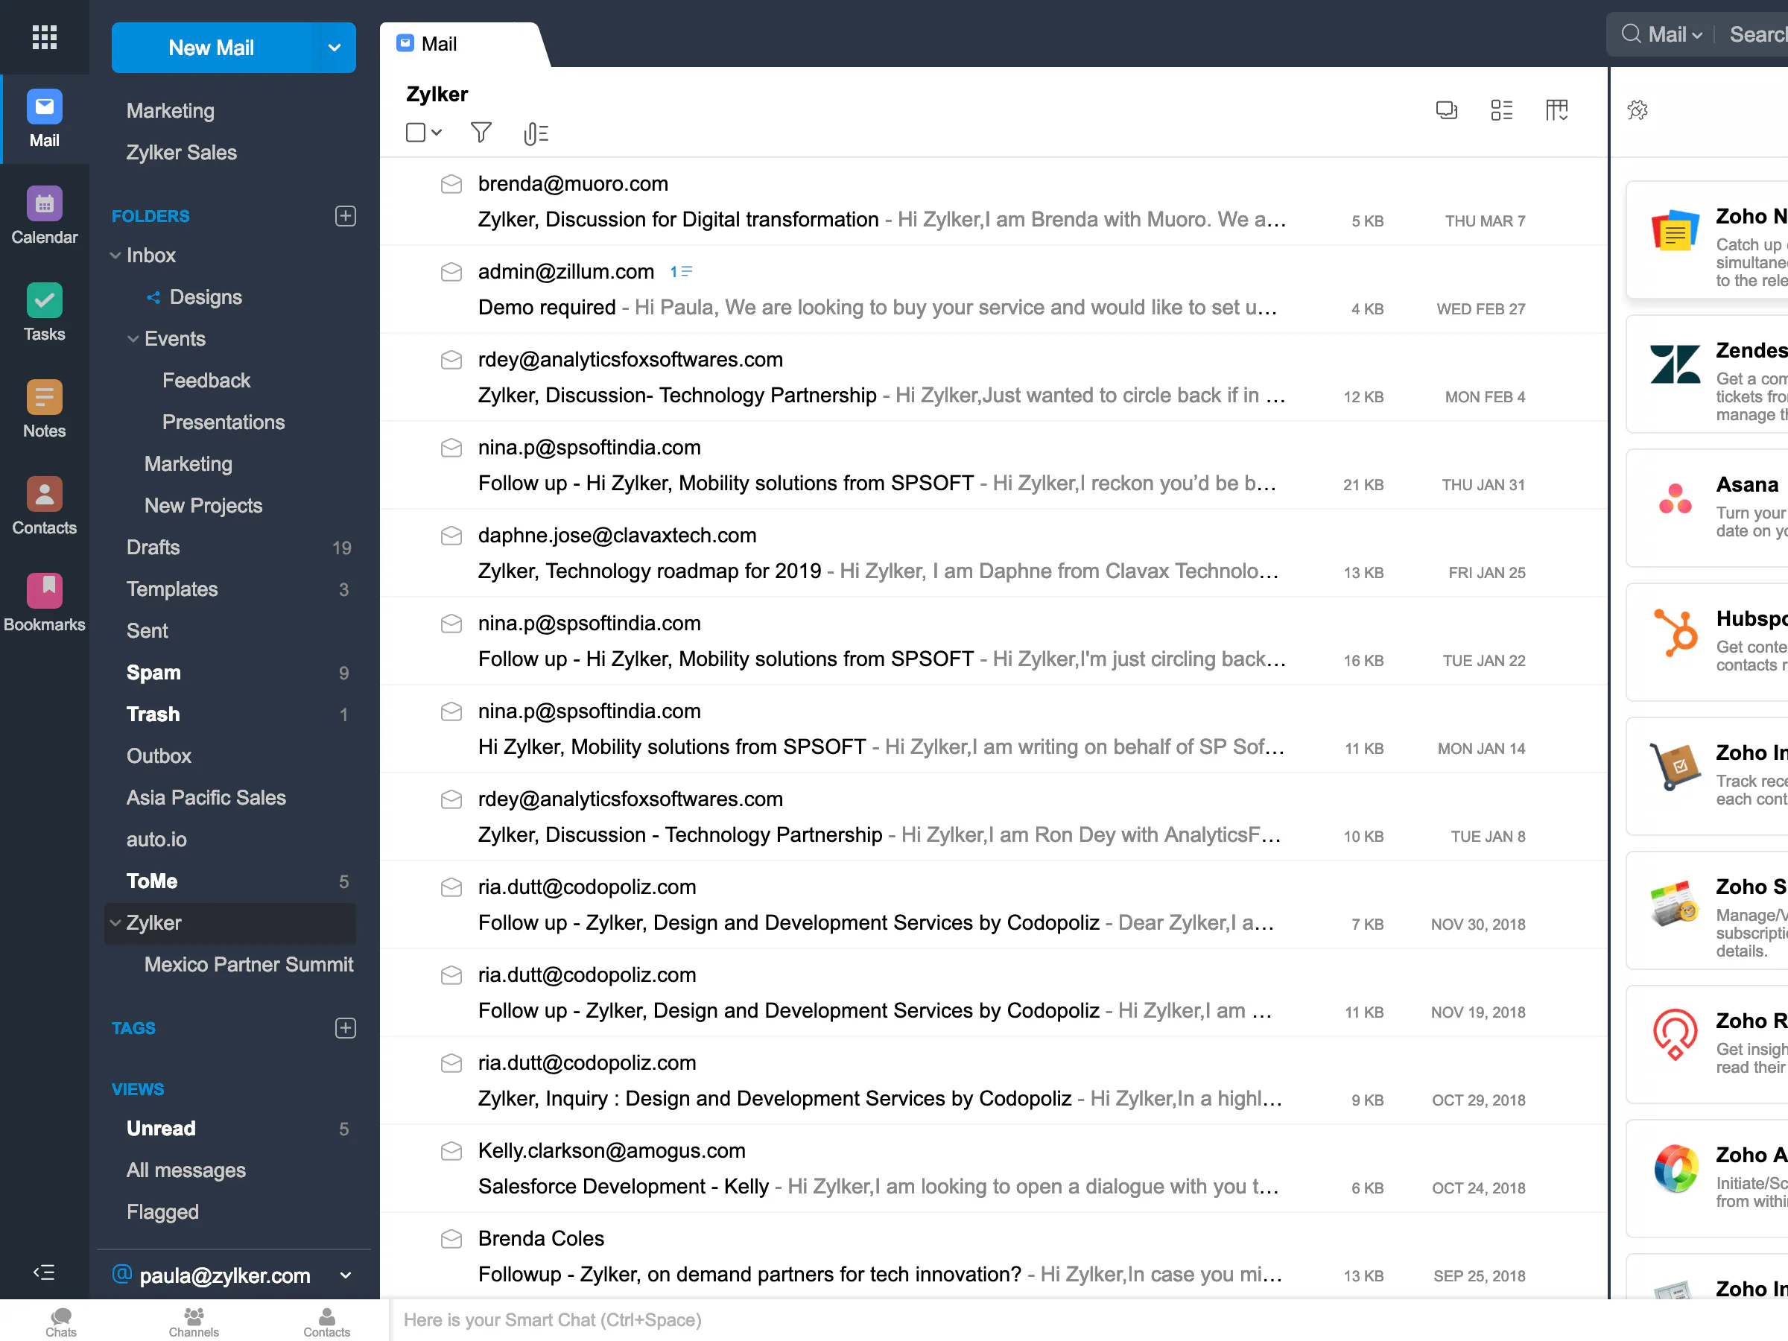Click thread count icon on admin@zillum.com email
Image resolution: width=1788 pixels, height=1341 pixels.
(x=681, y=272)
